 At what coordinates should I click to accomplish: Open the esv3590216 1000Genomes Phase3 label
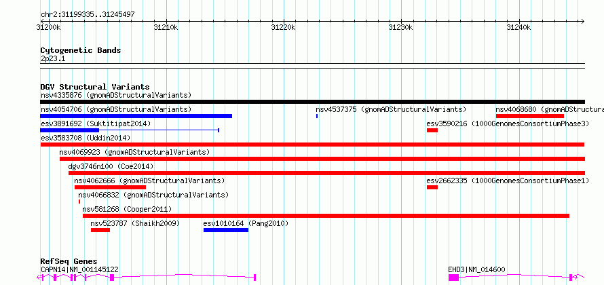(508, 123)
